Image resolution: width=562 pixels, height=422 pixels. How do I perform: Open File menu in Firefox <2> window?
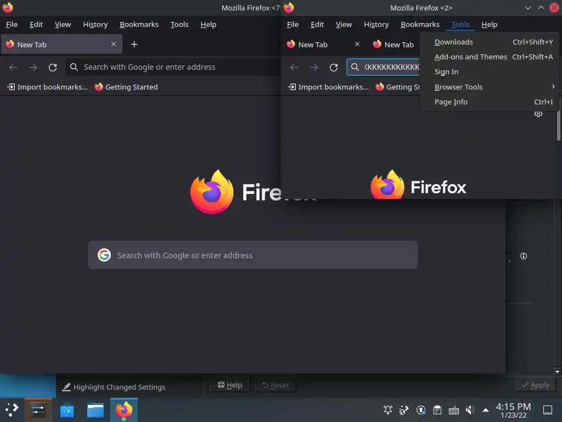point(293,24)
